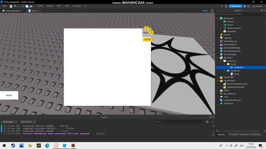Click the Redo arrow icon

[x=19, y=6]
